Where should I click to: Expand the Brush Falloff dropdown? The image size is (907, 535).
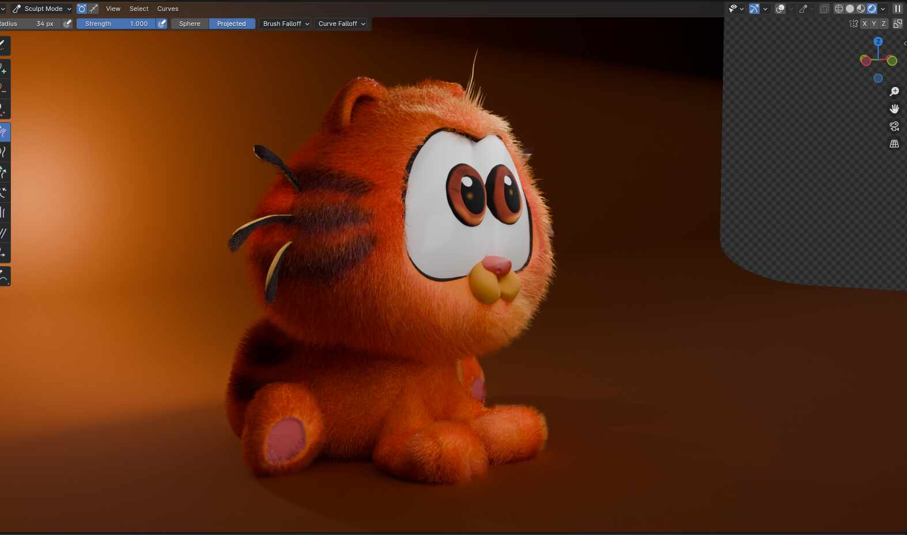coord(286,24)
